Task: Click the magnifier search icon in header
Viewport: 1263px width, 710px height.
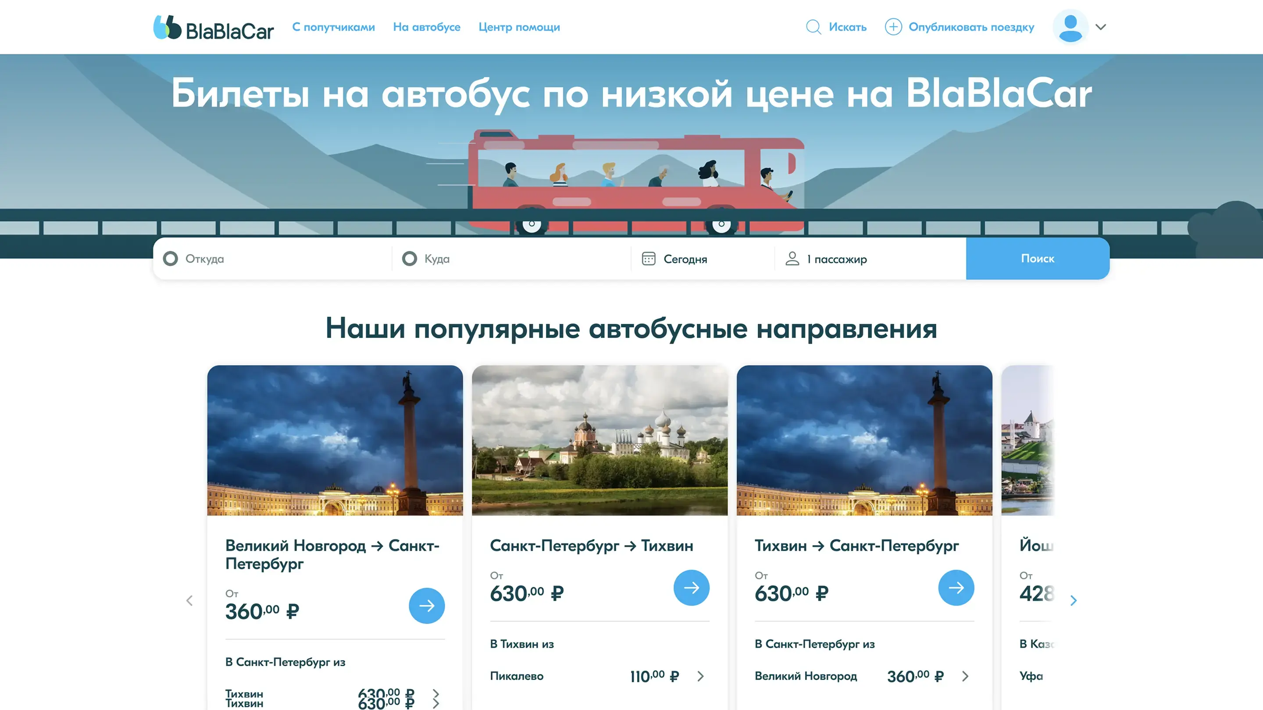Action: 813,27
